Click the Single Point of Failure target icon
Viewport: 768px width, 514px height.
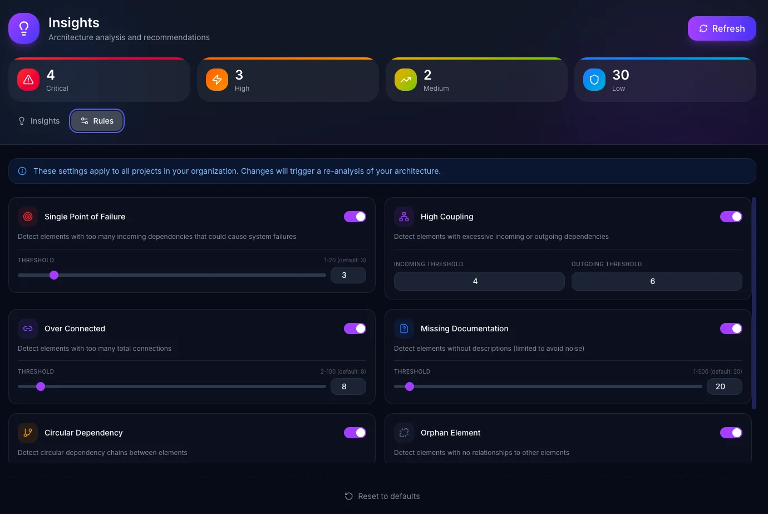click(x=28, y=217)
